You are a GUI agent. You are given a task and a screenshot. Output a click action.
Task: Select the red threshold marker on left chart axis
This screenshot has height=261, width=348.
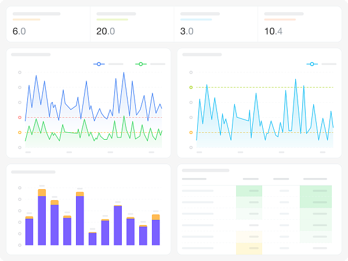[x=20, y=118]
